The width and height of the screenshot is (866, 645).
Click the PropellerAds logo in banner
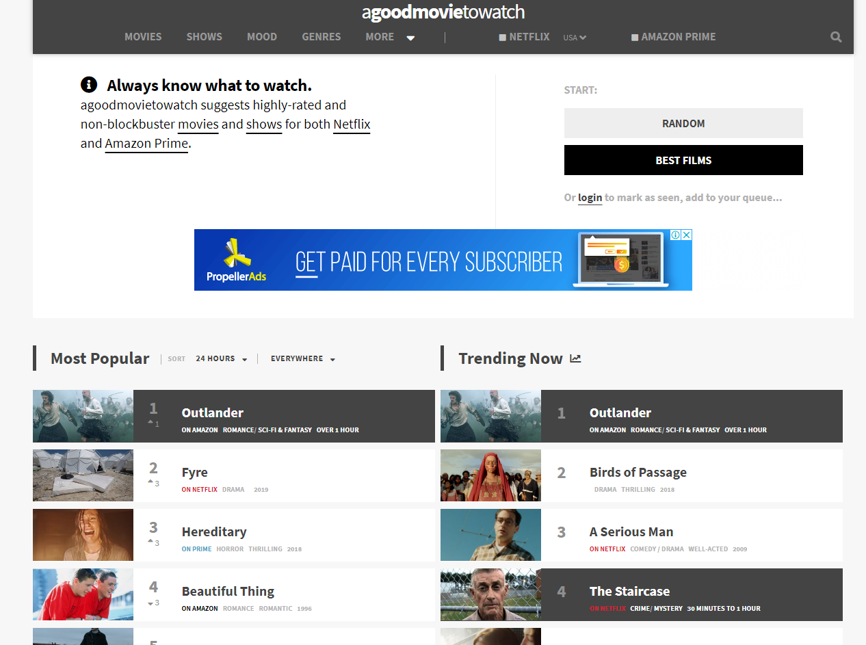(237, 260)
